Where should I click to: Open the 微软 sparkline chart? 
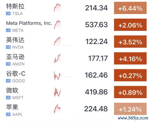pos(57,92)
